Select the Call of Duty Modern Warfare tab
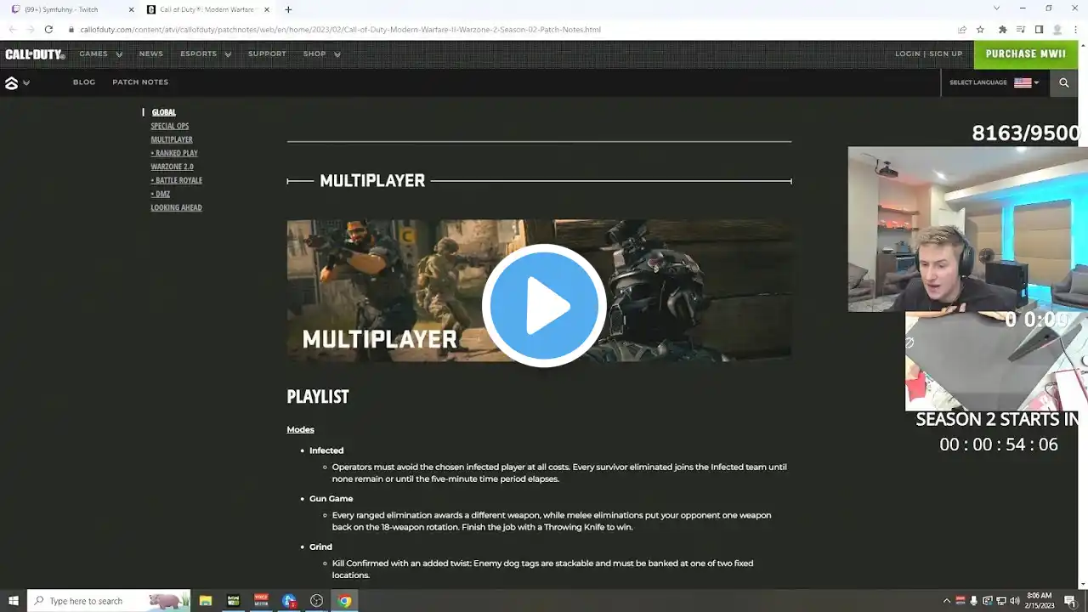The width and height of the screenshot is (1088, 612). [208, 9]
